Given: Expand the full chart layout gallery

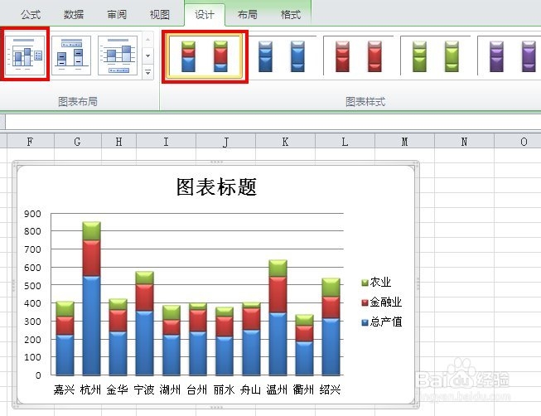Looking at the screenshot, I should click(147, 72).
